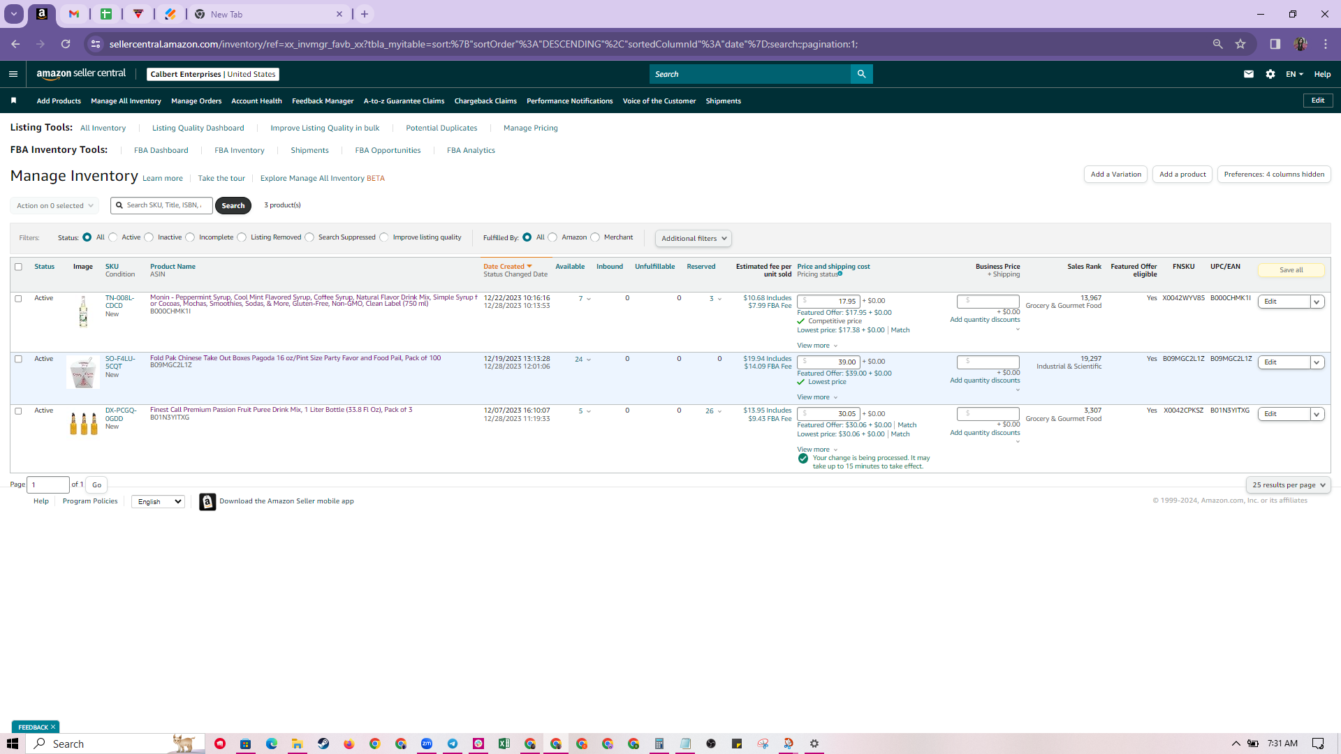Image resolution: width=1341 pixels, height=754 pixels.
Task: Click the Passion Fruit Puree product thumbnail
Action: coord(83,424)
